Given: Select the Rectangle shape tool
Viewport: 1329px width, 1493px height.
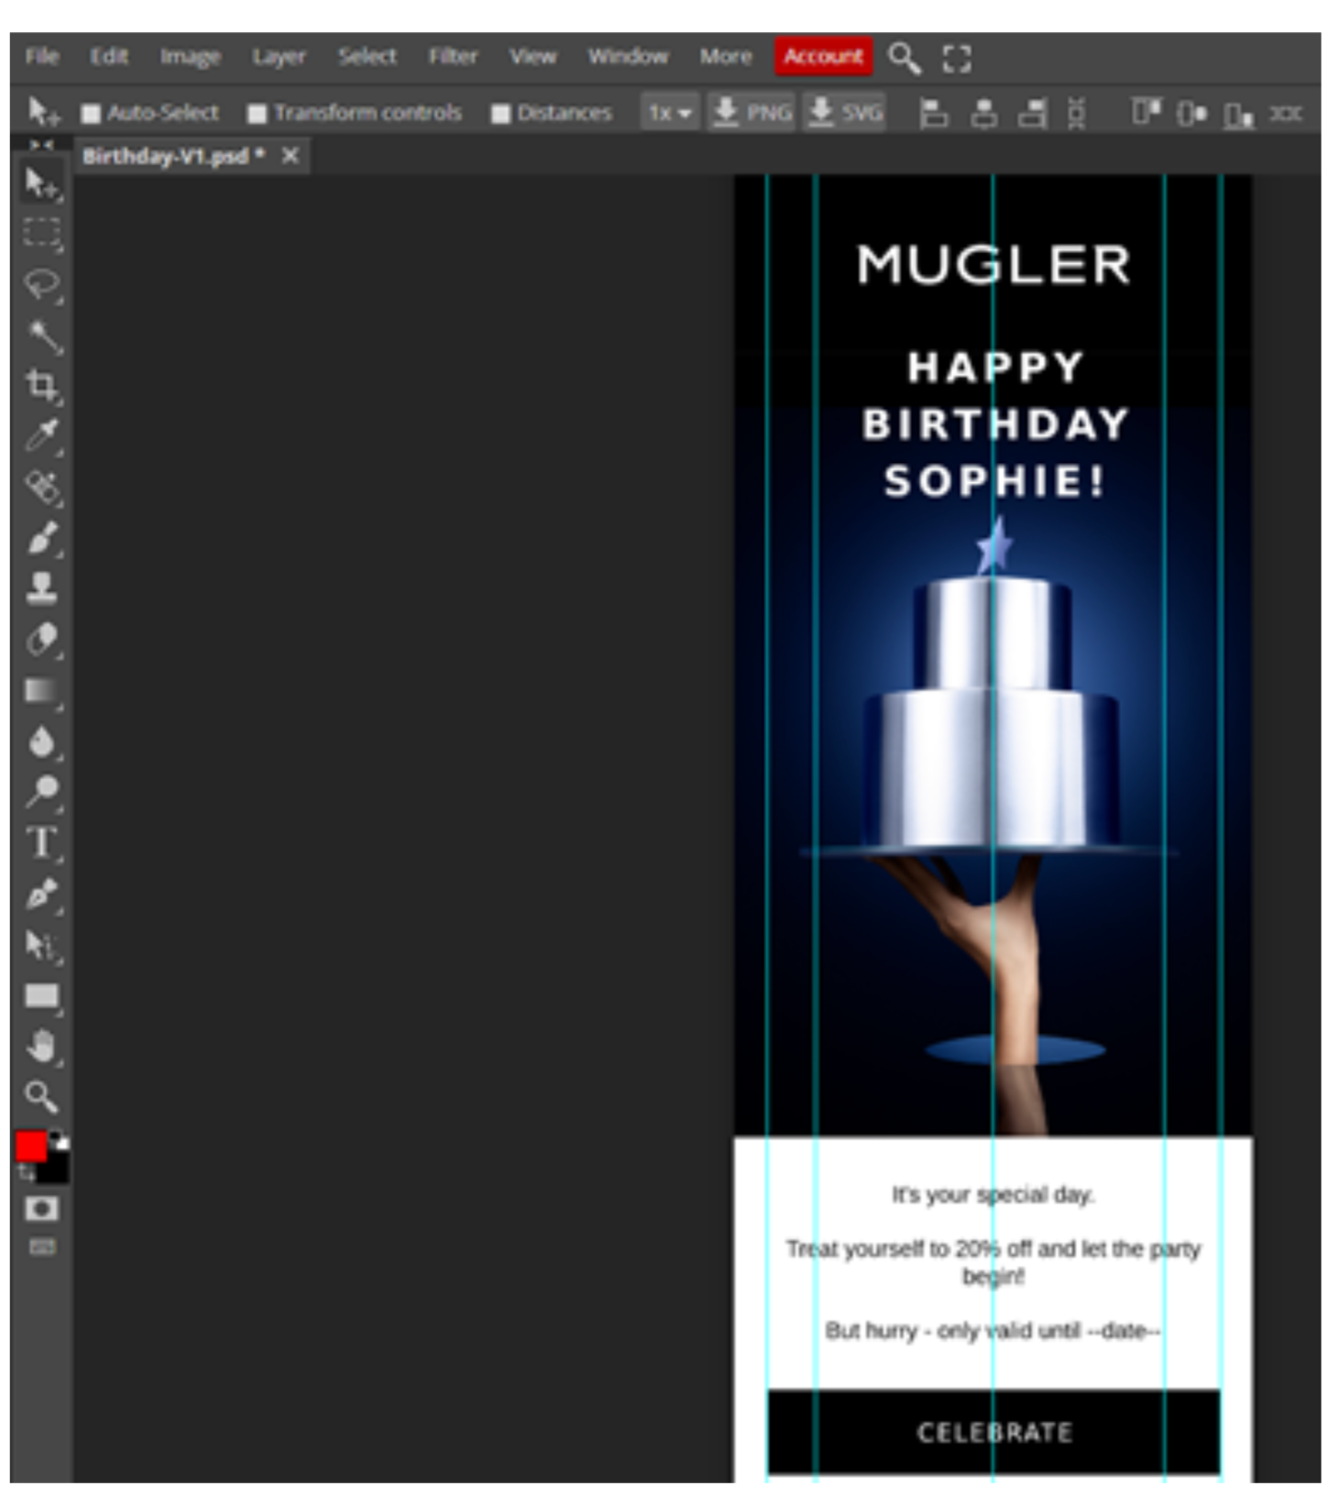Looking at the screenshot, I should [41, 996].
